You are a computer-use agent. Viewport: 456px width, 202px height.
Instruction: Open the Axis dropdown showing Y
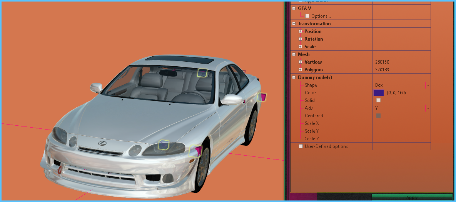428,108
